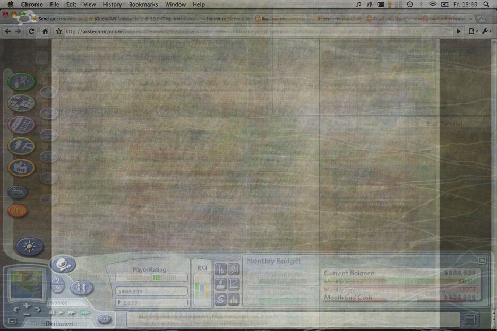Open the bar chart skyline icon

coord(234,299)
